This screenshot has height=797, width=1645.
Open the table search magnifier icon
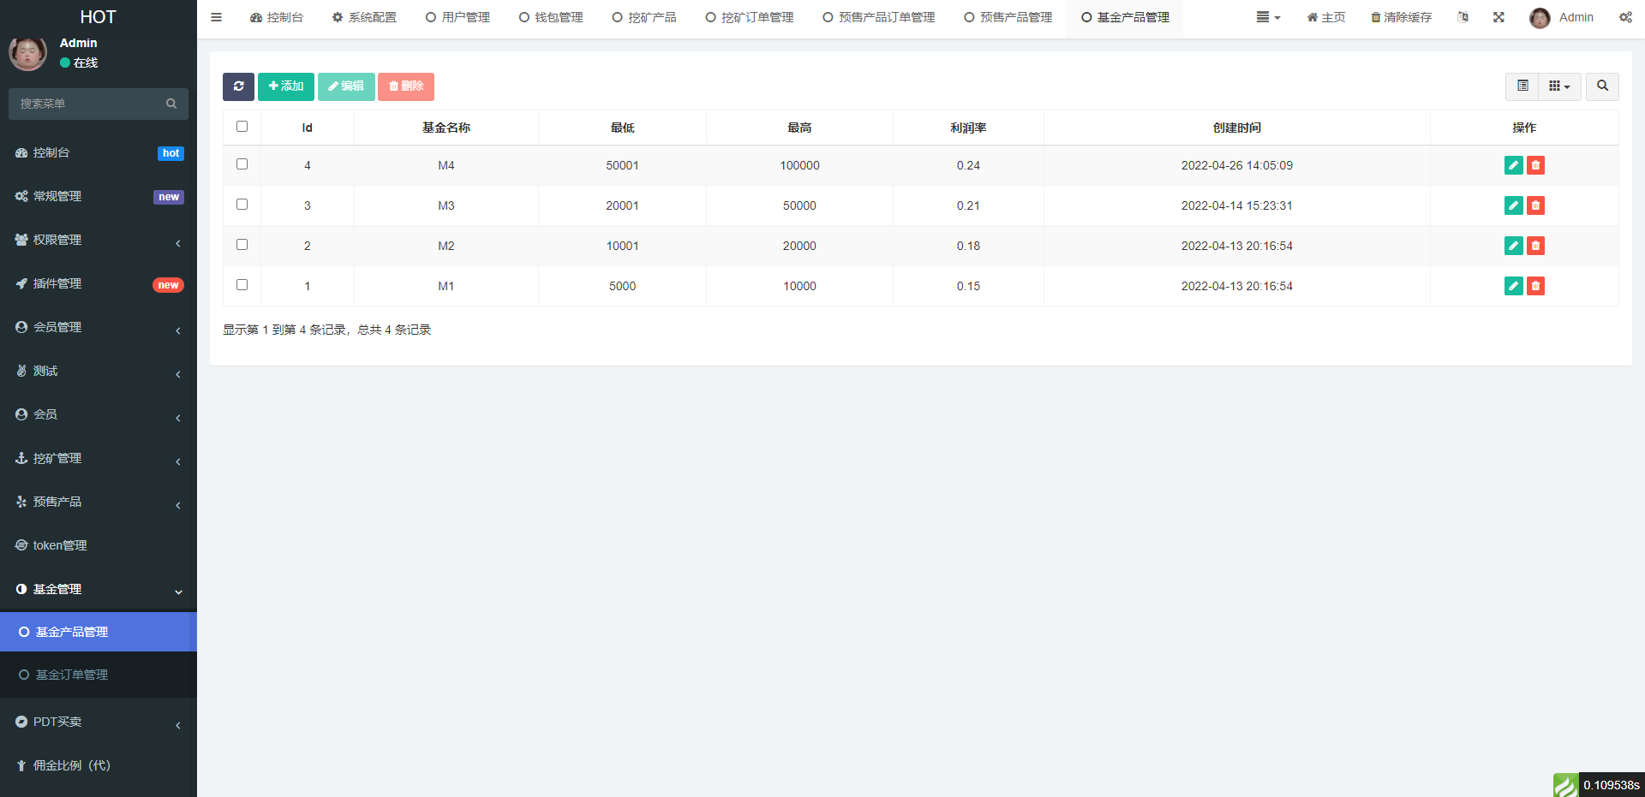tap(1602, 86)
